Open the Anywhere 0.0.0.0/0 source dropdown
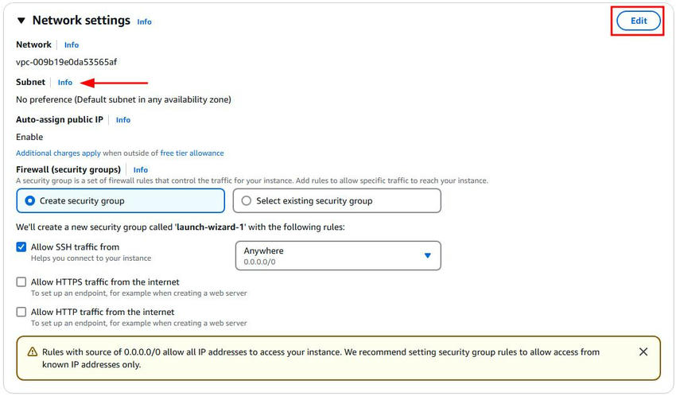Viewport: 676px width, 400px height. tap(337, 255)
